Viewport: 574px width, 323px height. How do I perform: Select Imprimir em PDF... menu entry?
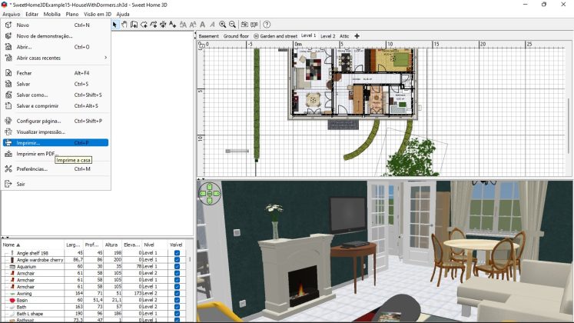(55, 154)
